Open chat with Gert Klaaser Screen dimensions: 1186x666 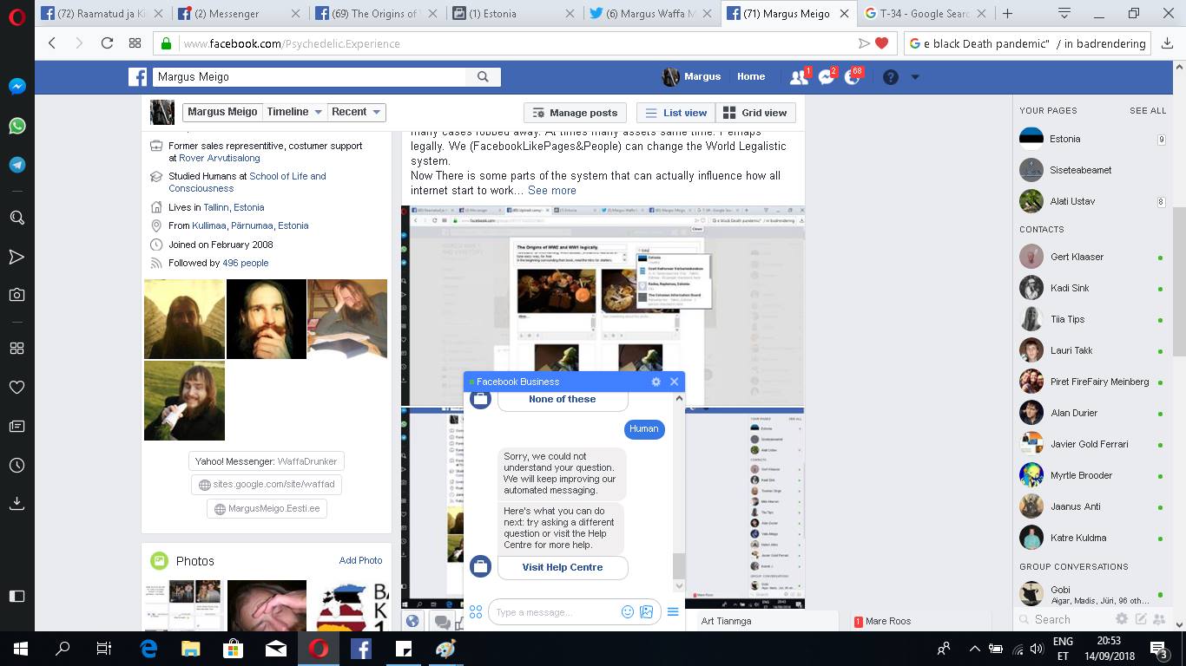coord(1091,257)
